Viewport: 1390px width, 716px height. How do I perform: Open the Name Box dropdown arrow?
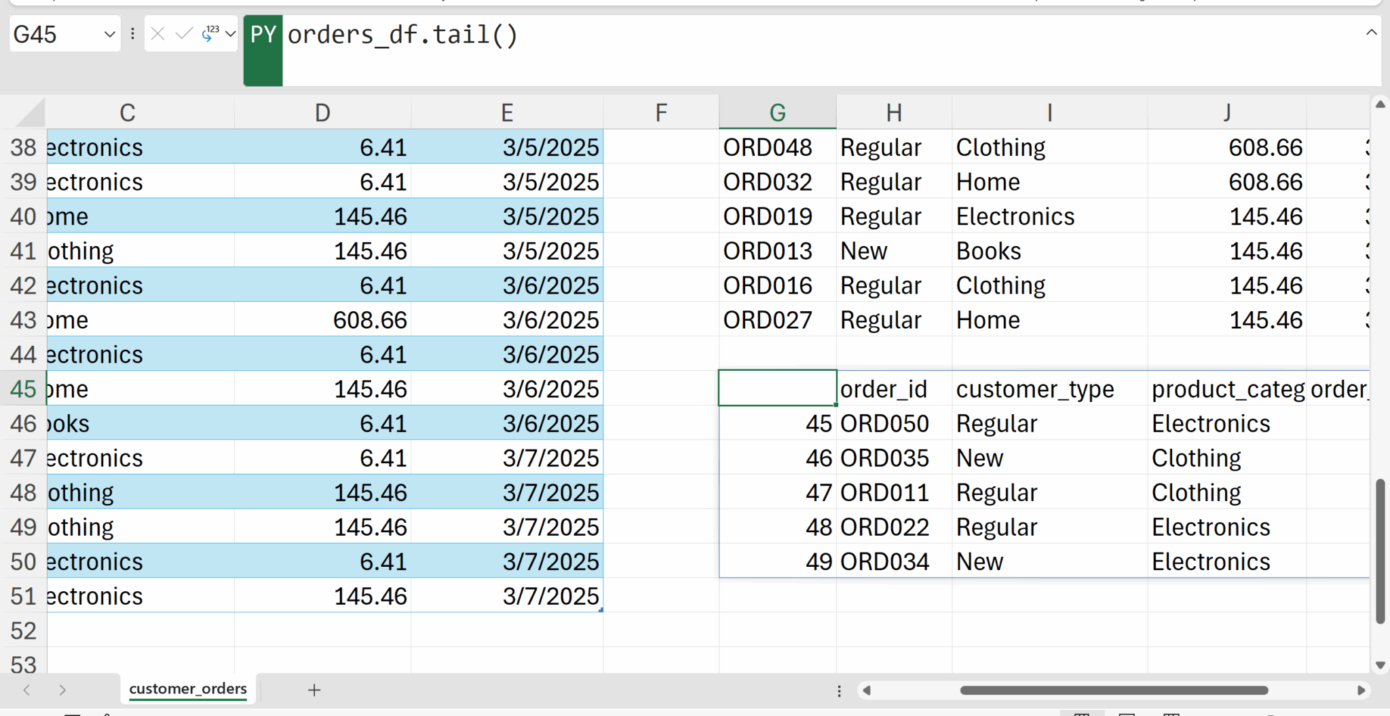click(109, 34)
